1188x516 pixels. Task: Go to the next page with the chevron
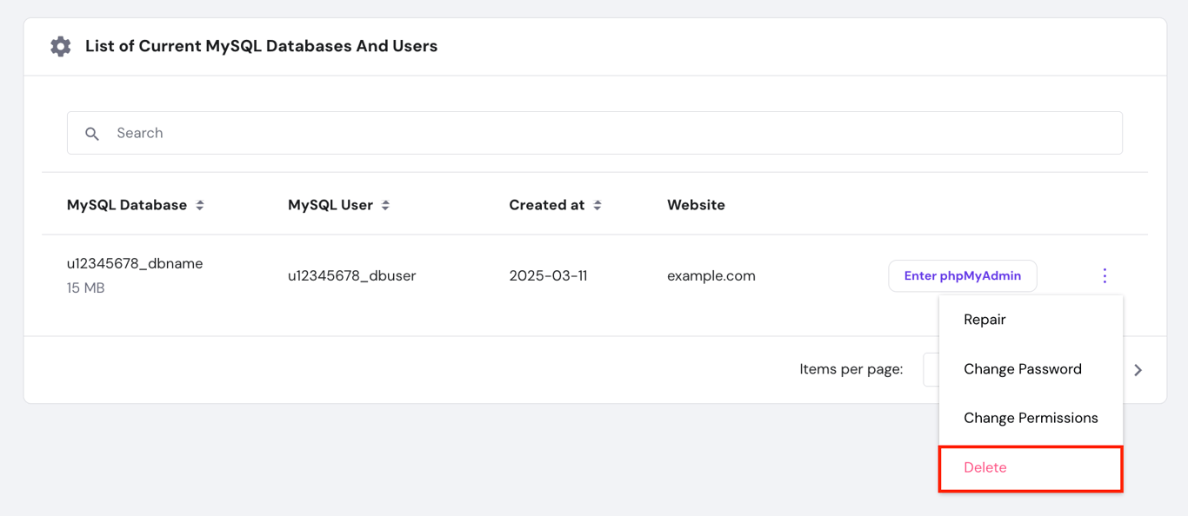[1138, 369]
